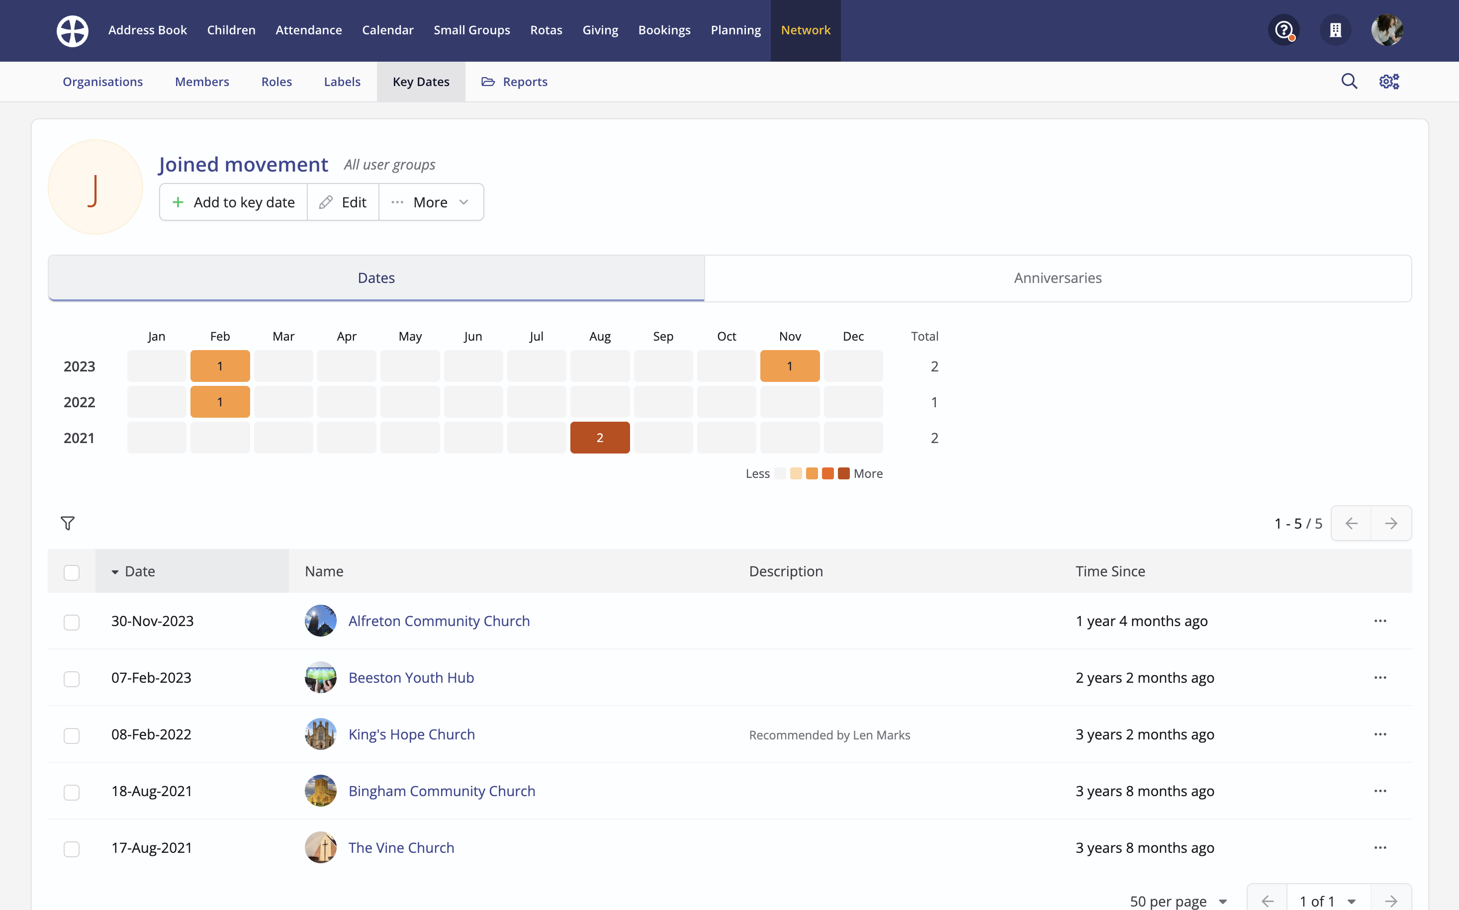Expand the More dropdown button
This screenshot has width=1459, height=910.
click(x=430, y=202)
